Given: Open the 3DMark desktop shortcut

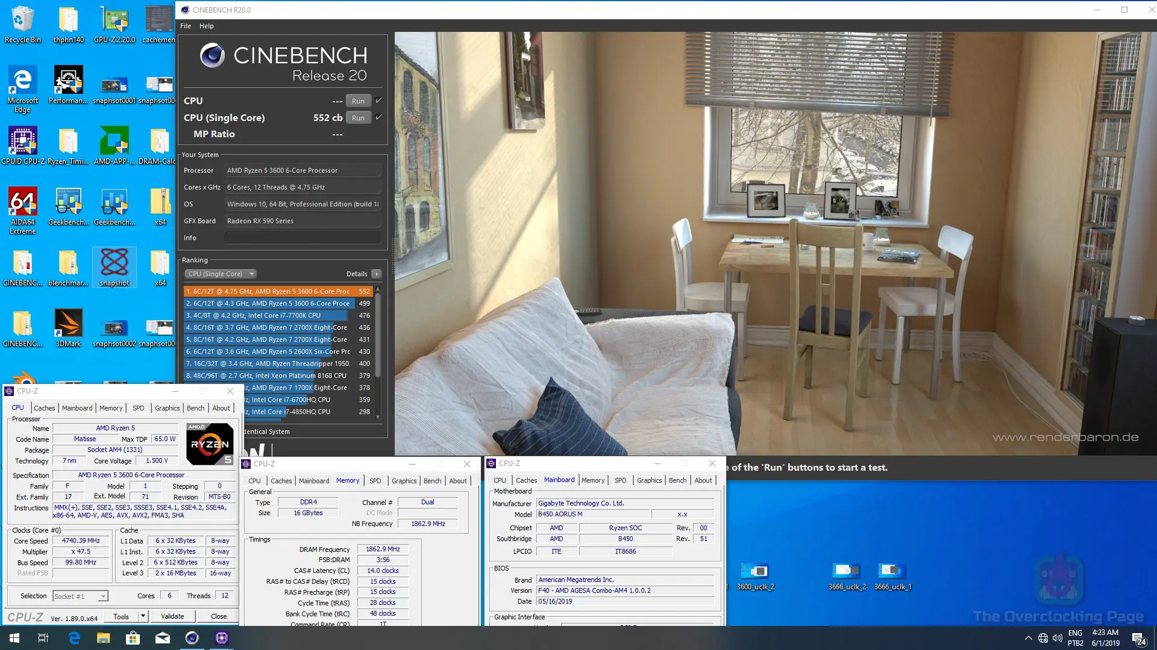Looking at the screenshot, I should tap(69, 328).
